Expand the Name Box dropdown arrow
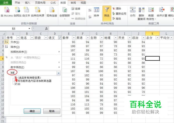 29,29
